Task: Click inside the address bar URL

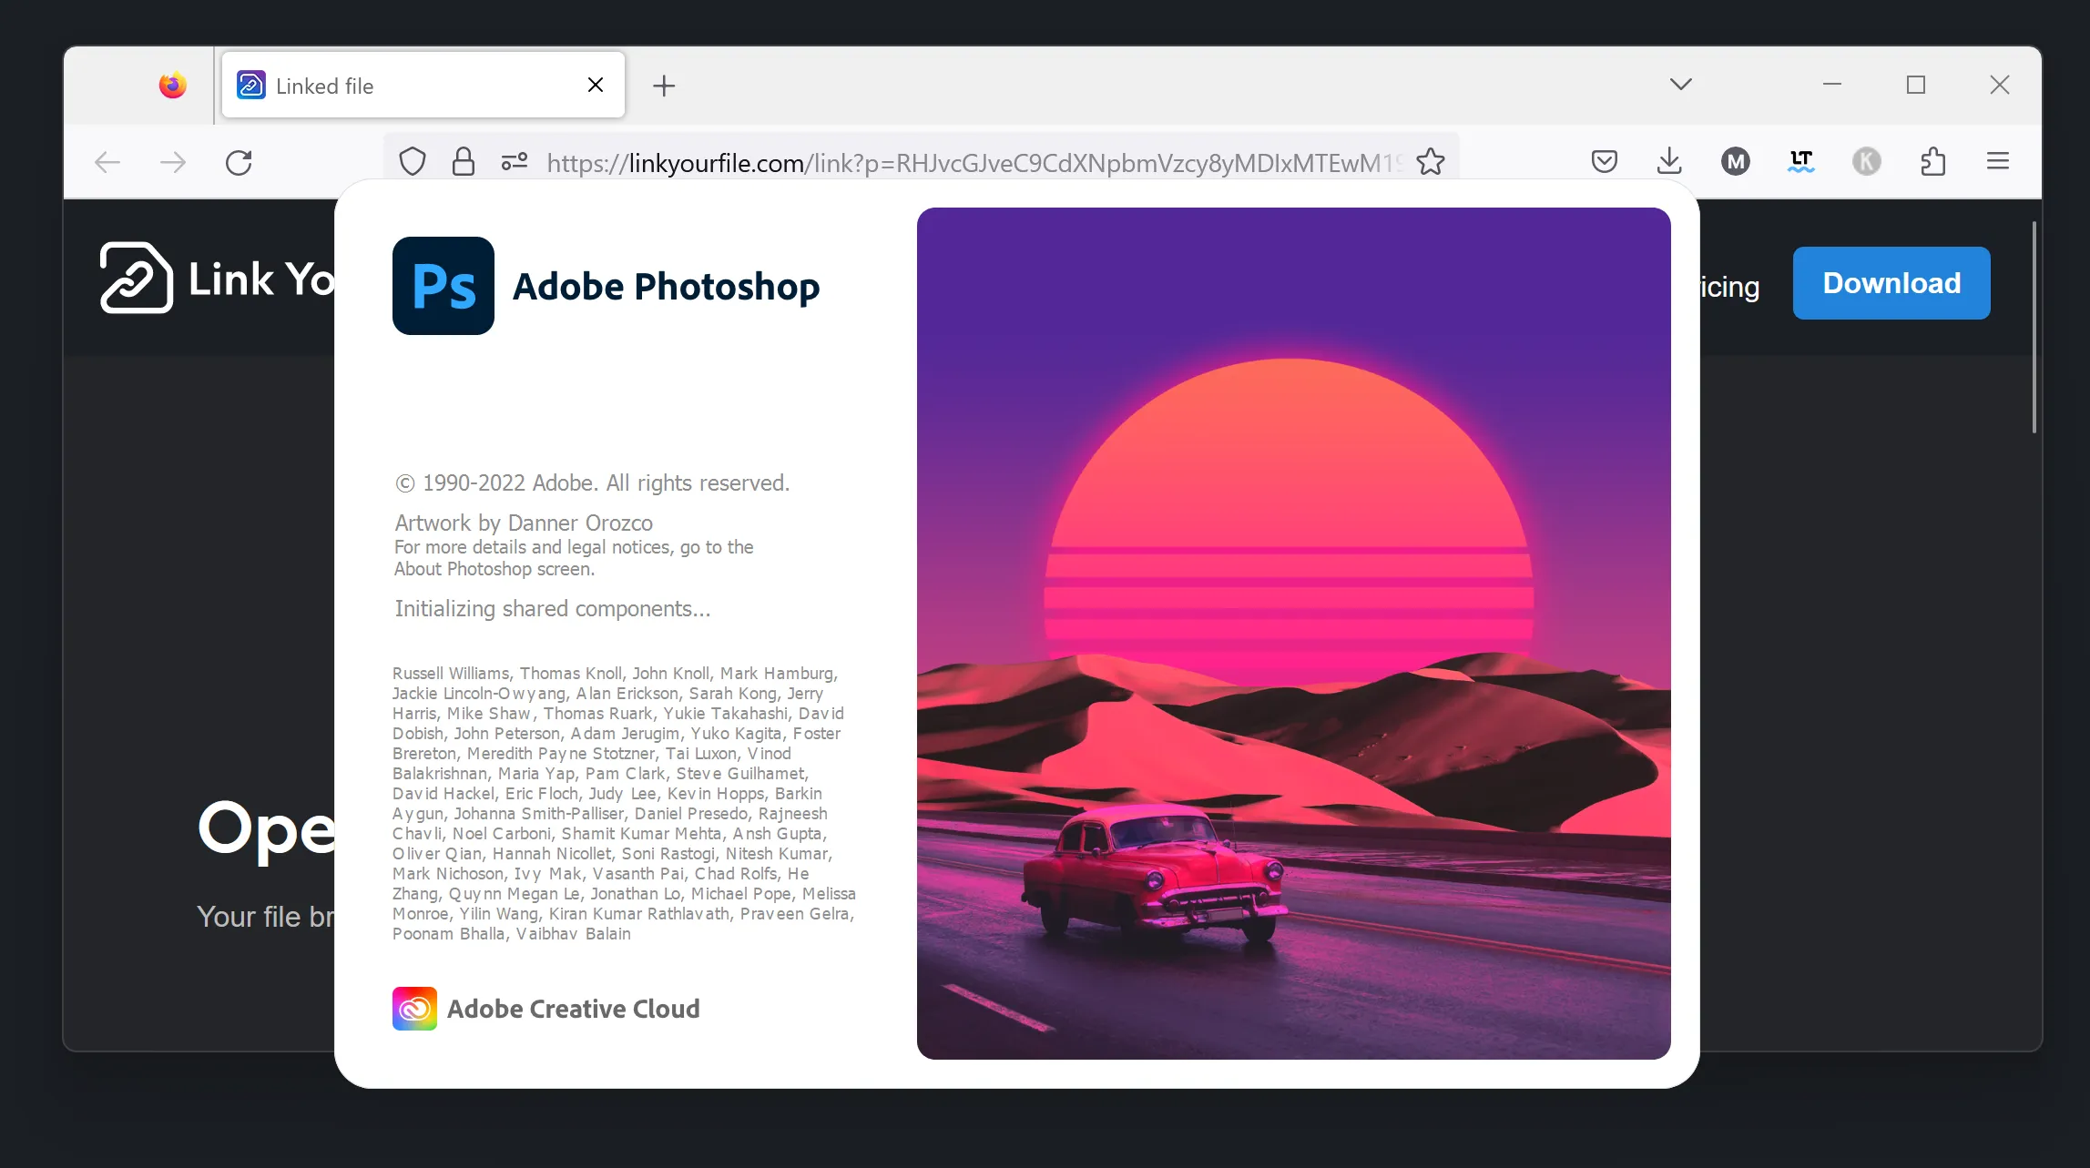Action: point(911,162)
